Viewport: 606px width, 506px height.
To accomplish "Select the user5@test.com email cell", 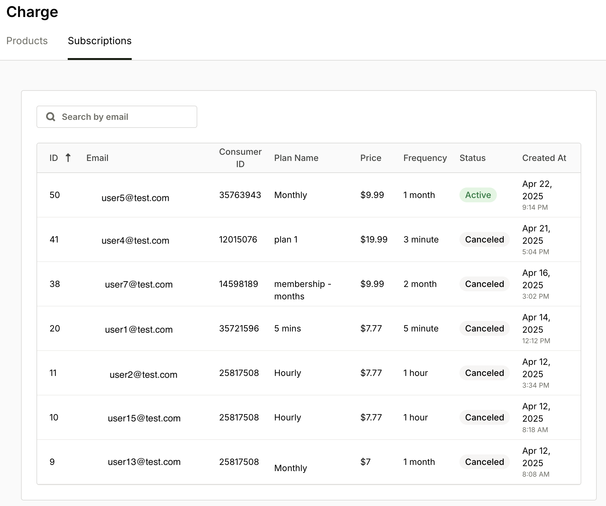I will point(135,198).
